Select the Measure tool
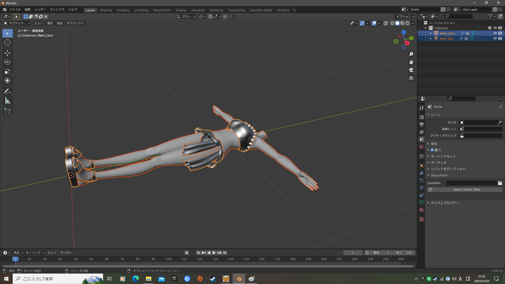The height and width of the screenshot is (284, 505). click(7, 100)
